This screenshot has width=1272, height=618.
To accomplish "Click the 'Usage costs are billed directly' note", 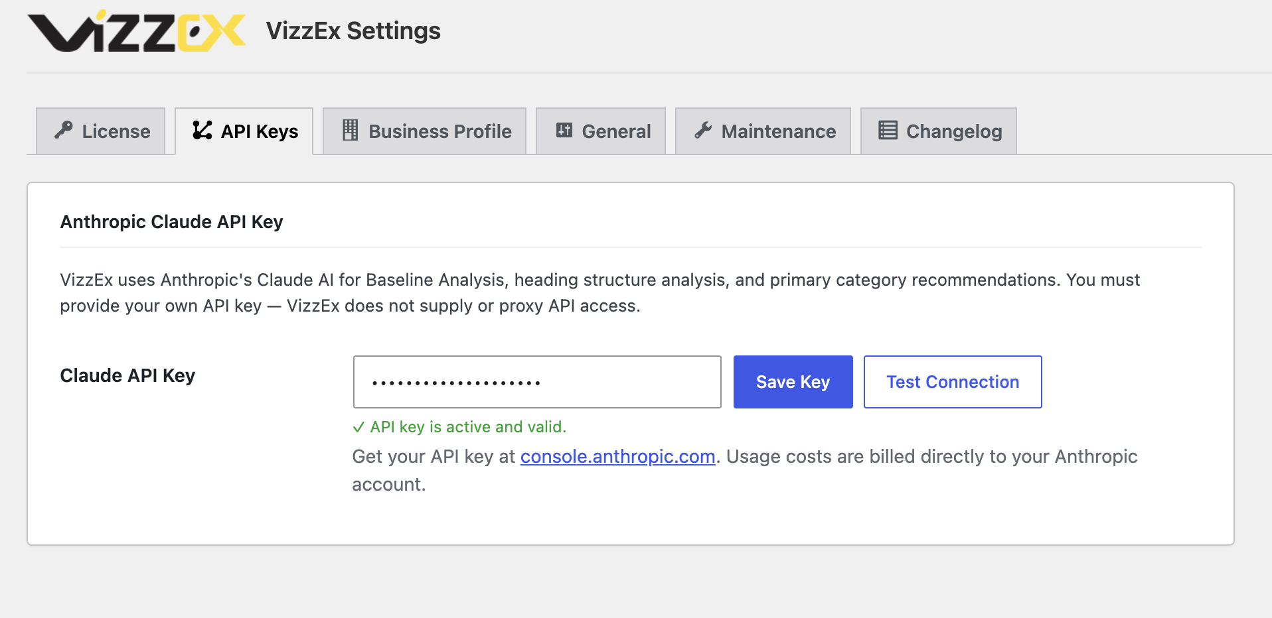I will [745, 470].
